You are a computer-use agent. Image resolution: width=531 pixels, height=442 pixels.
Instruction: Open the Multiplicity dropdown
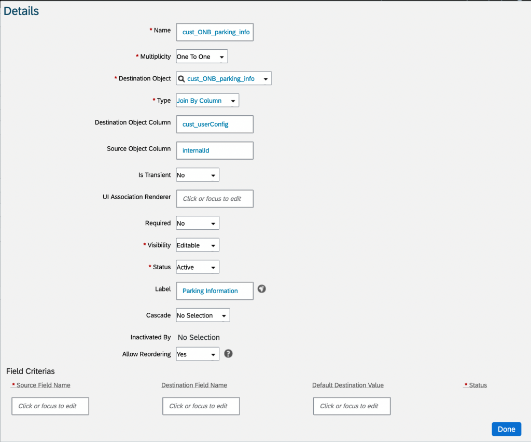point(202,57)
